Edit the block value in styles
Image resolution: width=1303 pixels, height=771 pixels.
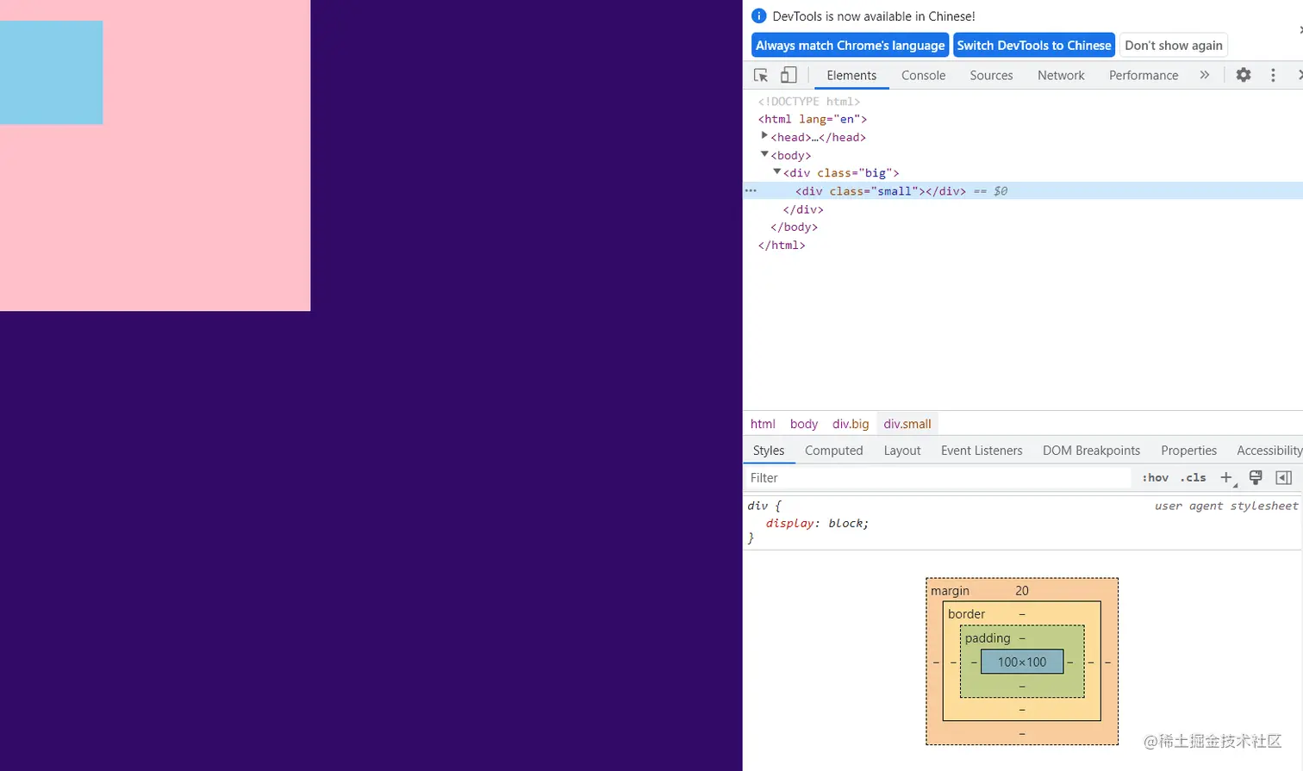(x=846, y=523)
